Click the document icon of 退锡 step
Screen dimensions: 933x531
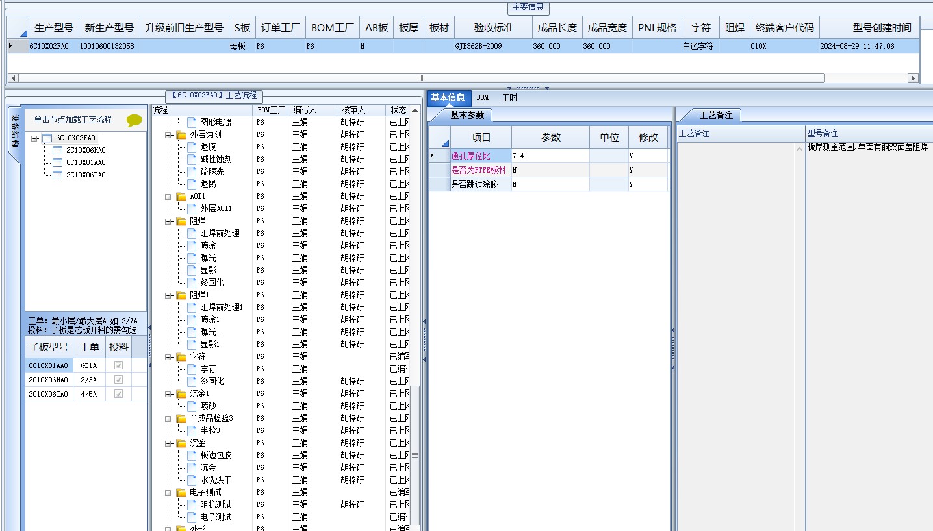tap(192, 184)
